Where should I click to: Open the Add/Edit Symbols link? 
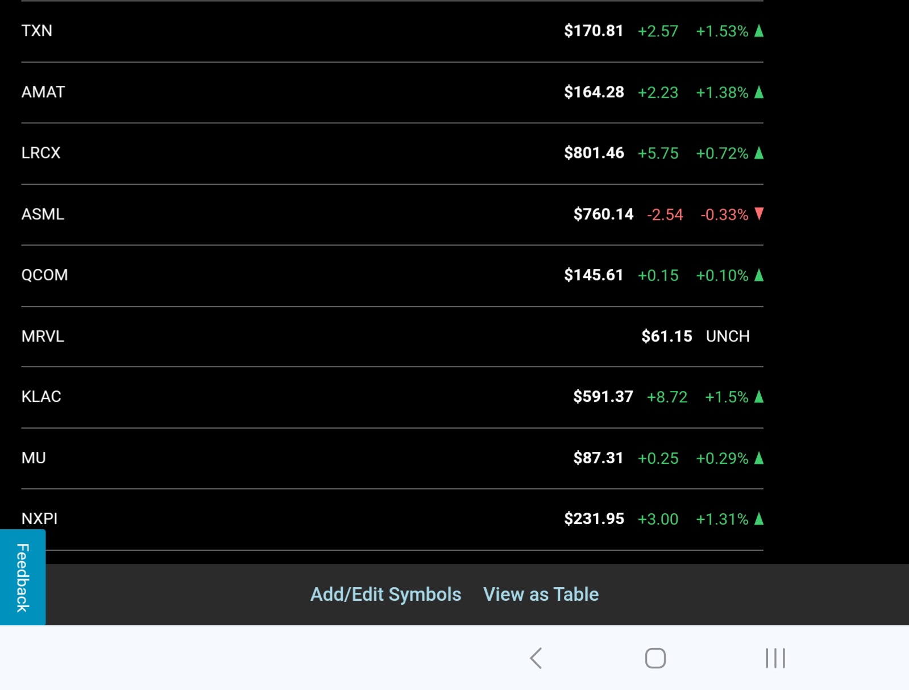pos(385,595)
